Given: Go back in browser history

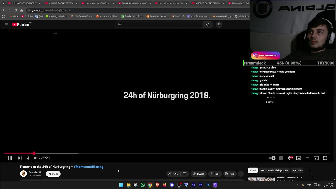Looking at the screenshot, I should coord(4,10).
